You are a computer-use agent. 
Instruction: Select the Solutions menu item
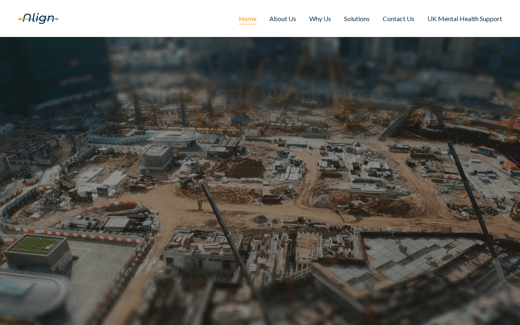tap(357, 19)
